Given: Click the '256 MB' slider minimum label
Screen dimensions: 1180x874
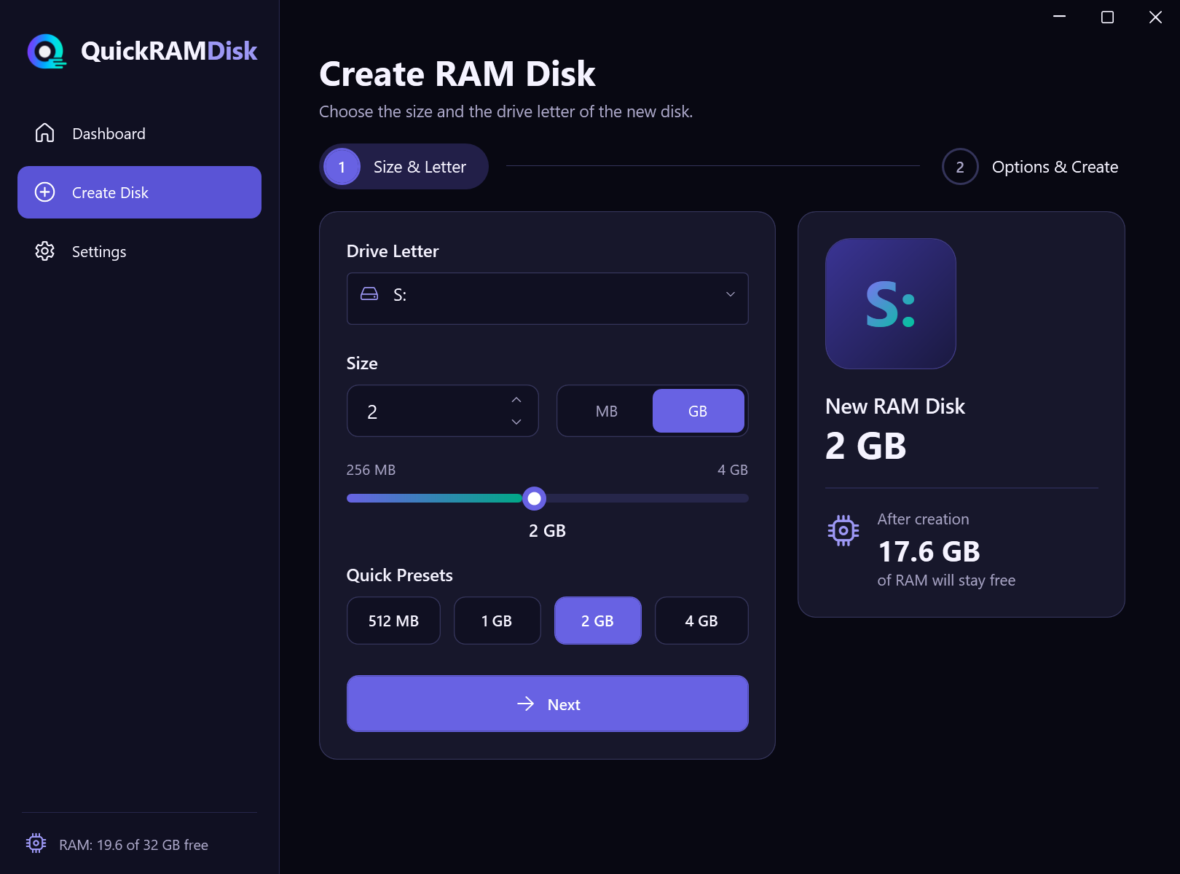Looking at the screenshot, I should (x=371, y=470).
